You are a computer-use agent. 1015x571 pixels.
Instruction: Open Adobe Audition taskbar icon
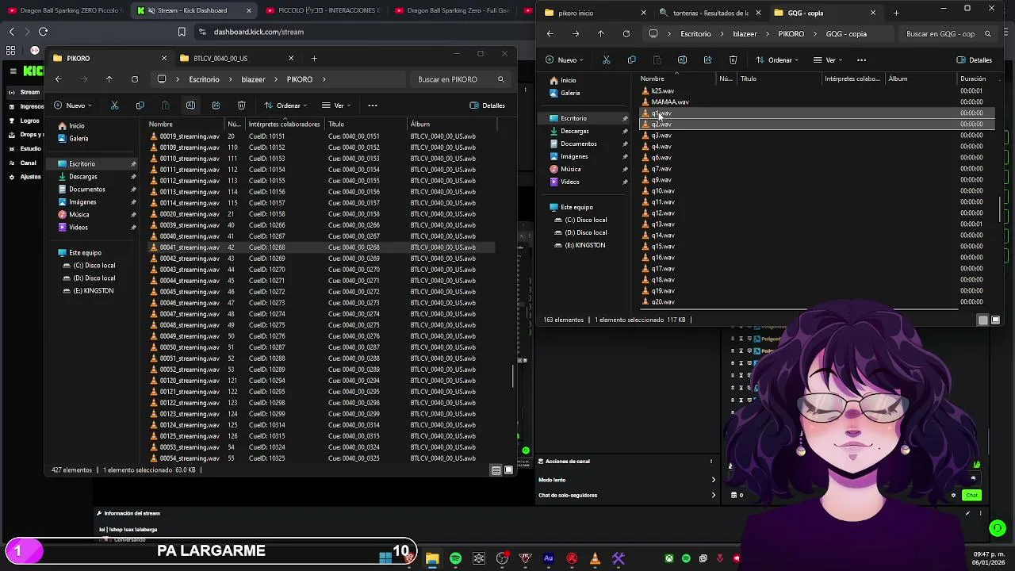548,559
